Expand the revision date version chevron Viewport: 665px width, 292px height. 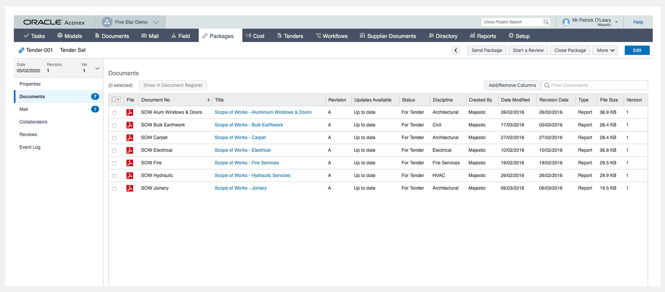[97, 68]
